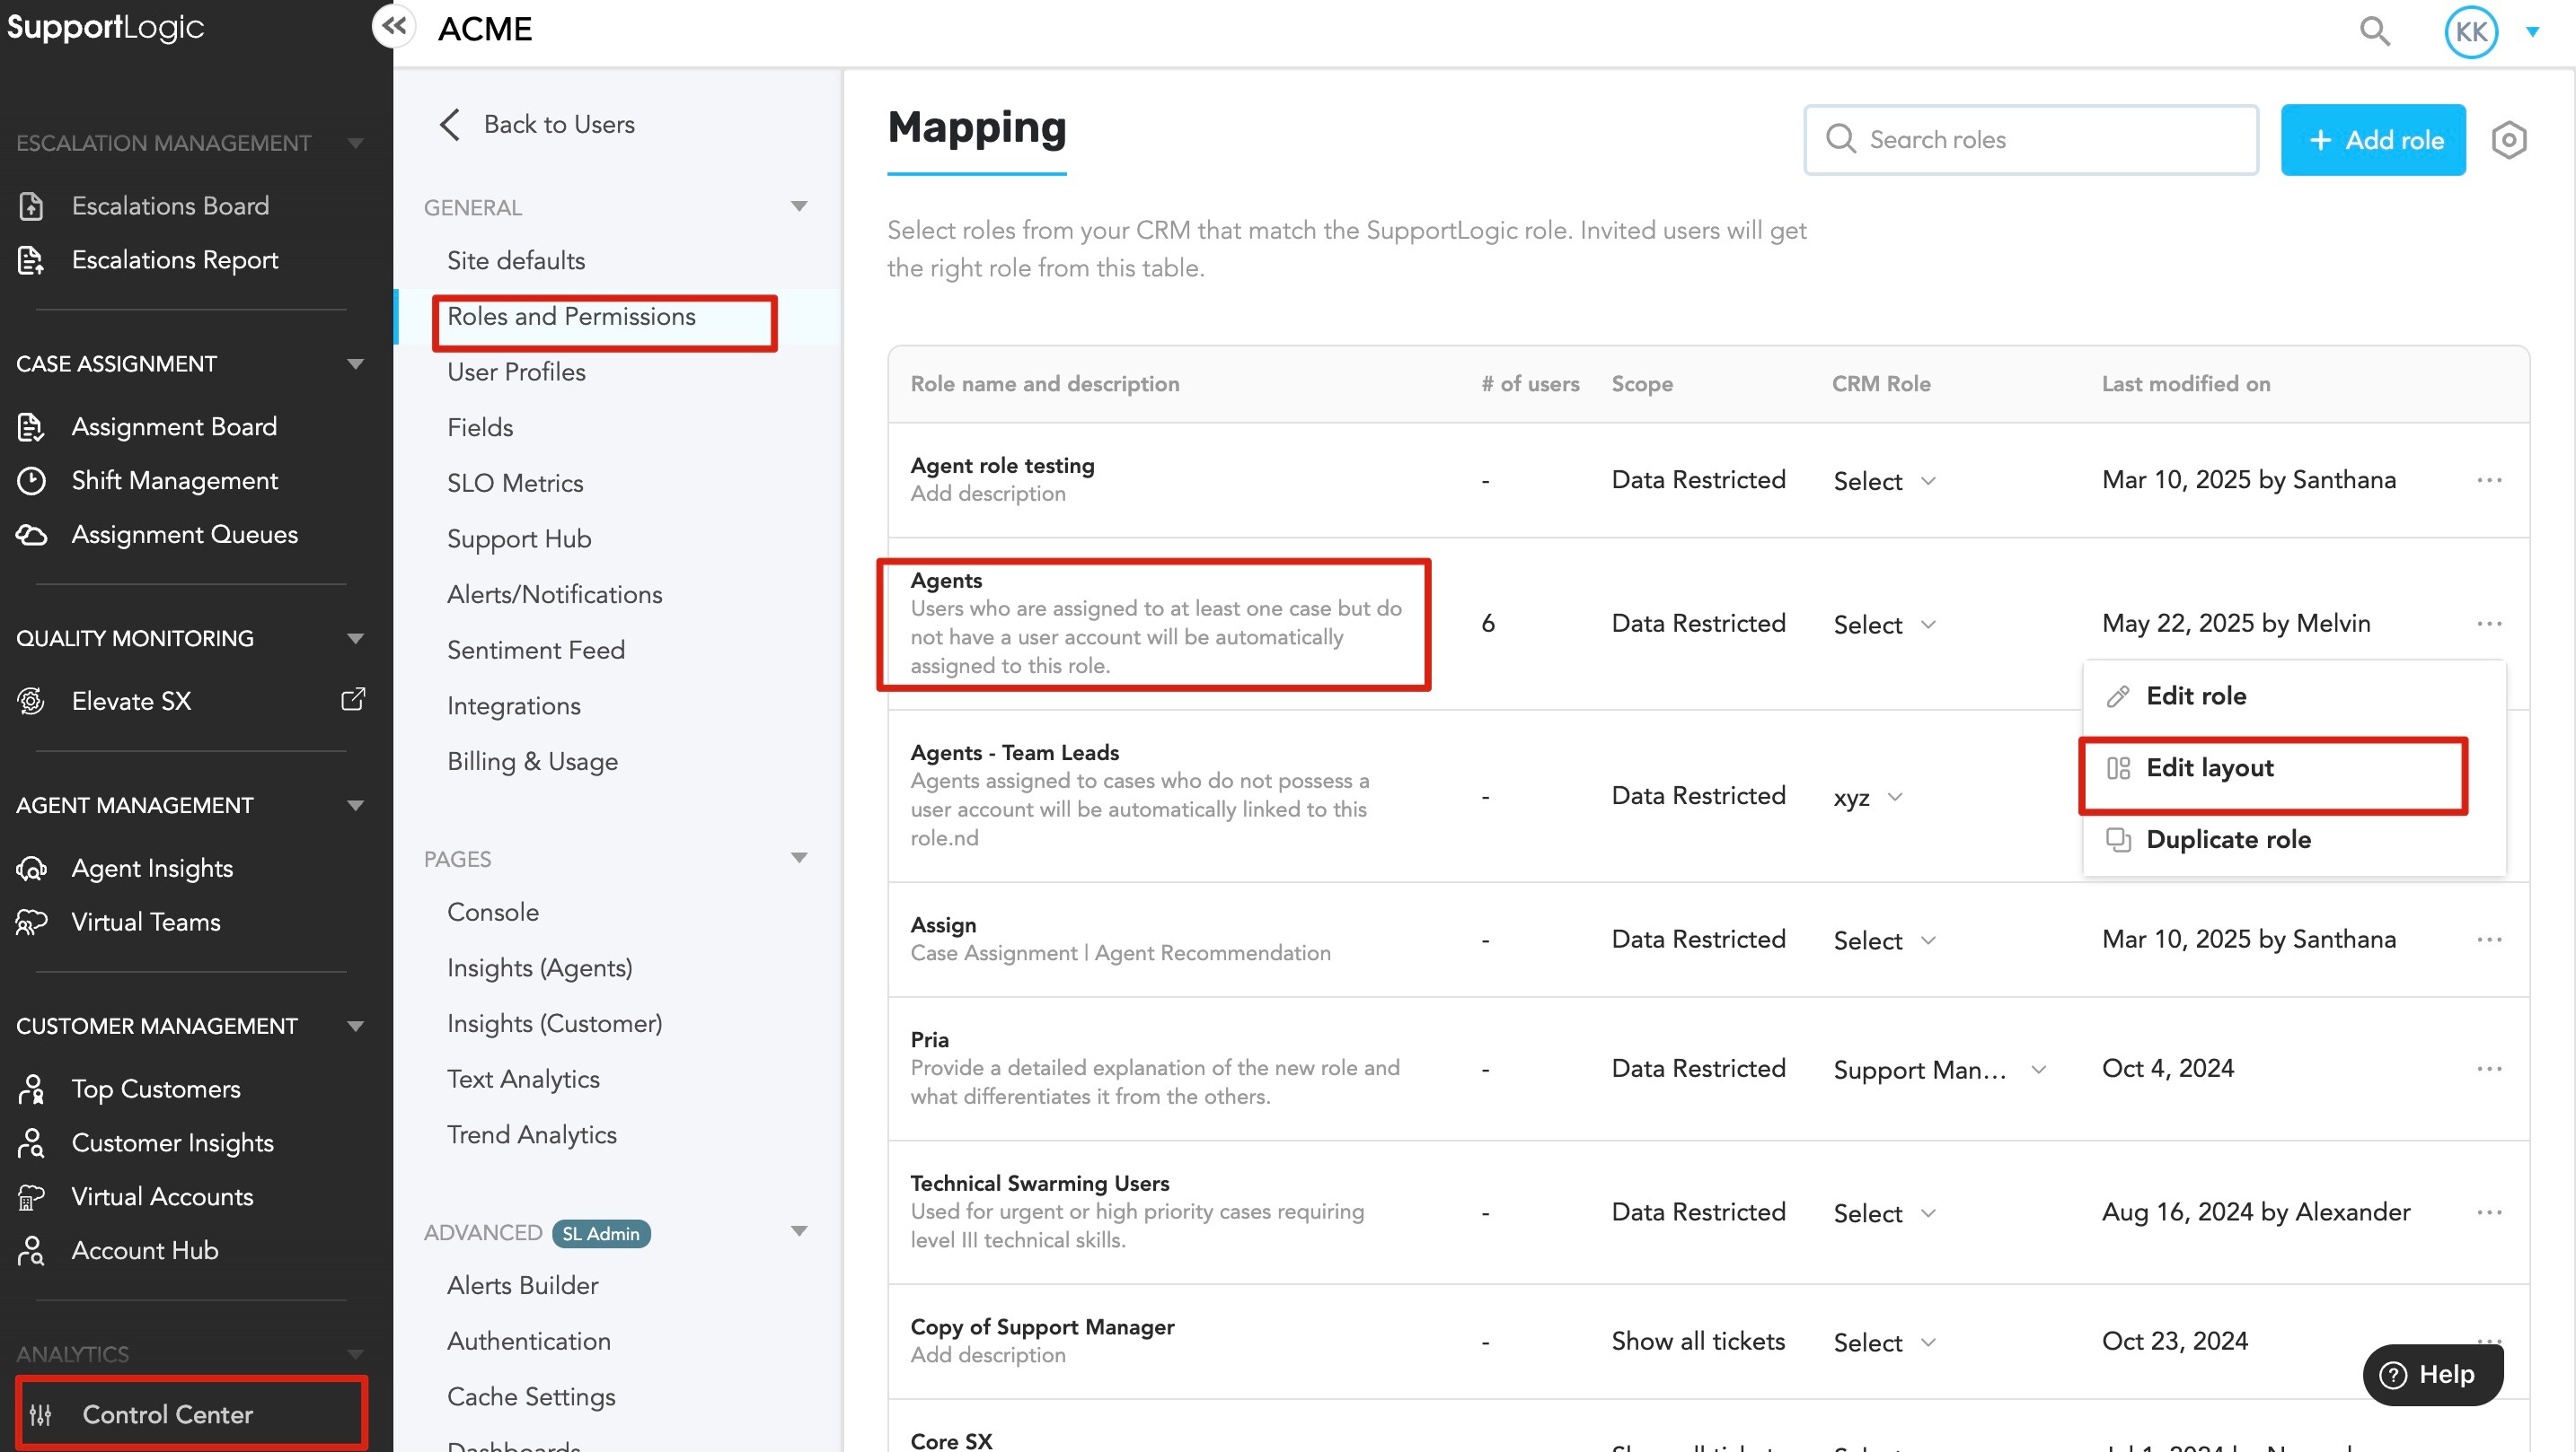Choose Edit layout from the context menu
2576x1452 pixels.
click(2209, 767)
